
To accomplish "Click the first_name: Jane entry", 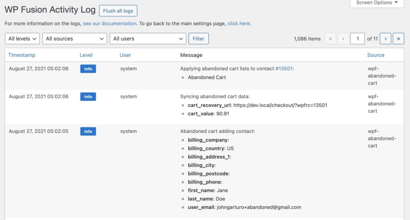I will [208, 190].
